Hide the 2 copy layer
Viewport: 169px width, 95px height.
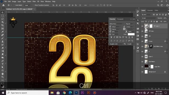tap(142, 41)
